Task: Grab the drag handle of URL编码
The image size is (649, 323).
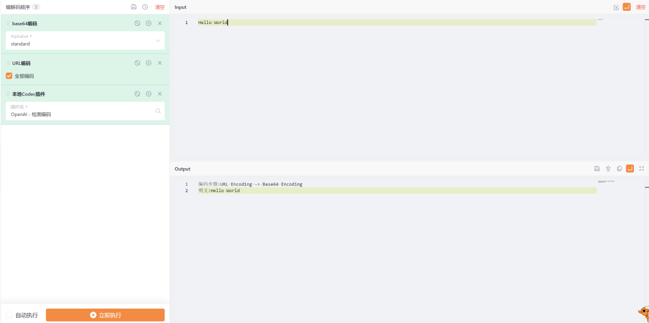Action: click(x=8, y=63)
